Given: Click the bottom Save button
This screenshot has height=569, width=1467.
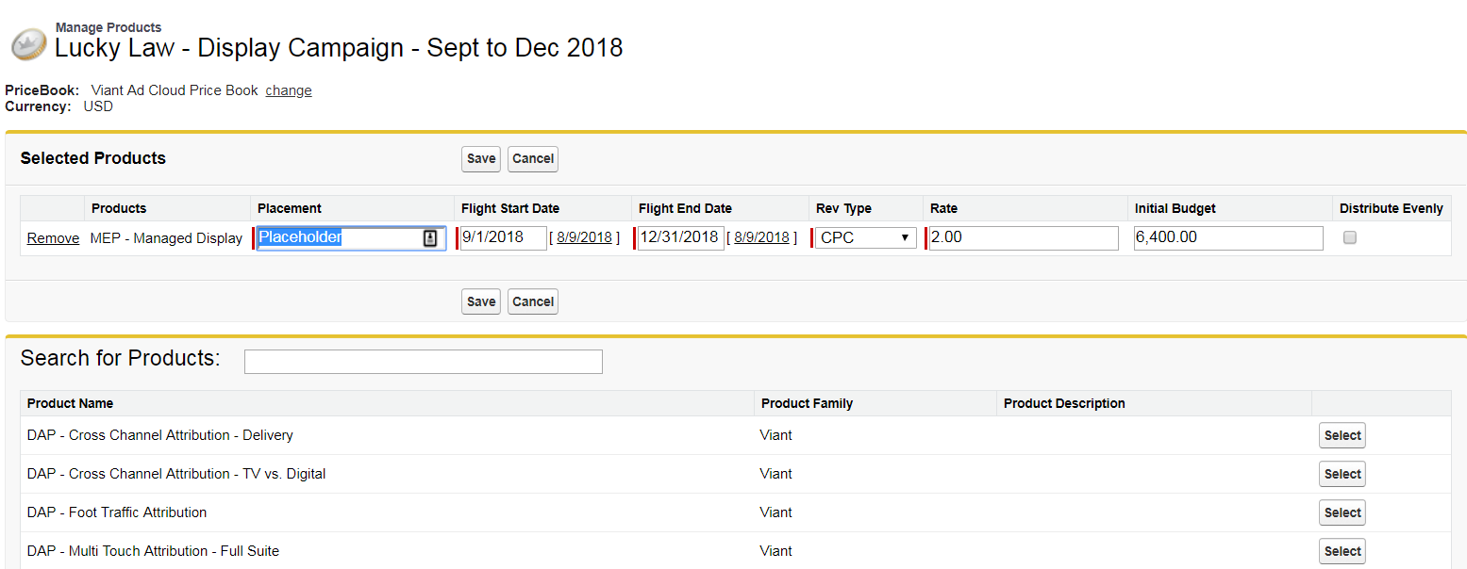Looking at the screenshot, I should pyautogui.click(x=481, y=302).
